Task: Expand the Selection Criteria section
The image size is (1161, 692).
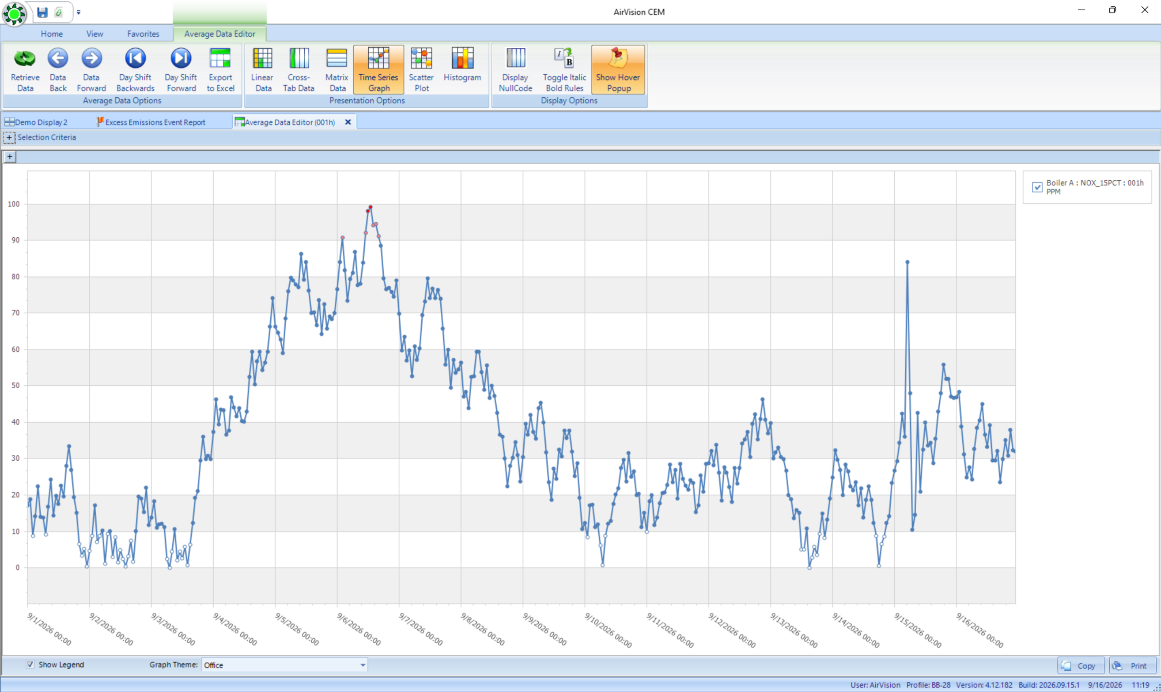Action: coord(9,138)
